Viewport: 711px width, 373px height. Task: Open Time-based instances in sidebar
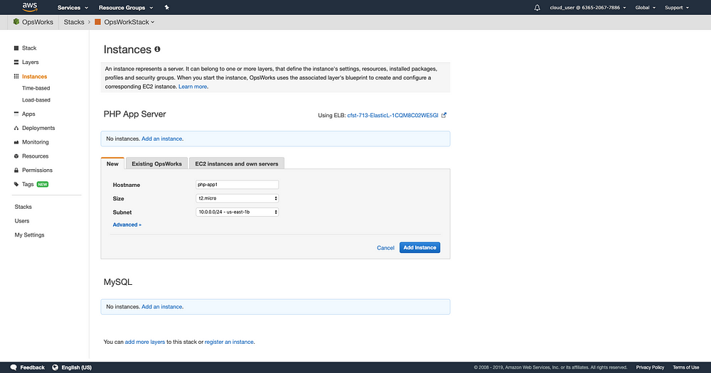(x=36, y=88)
